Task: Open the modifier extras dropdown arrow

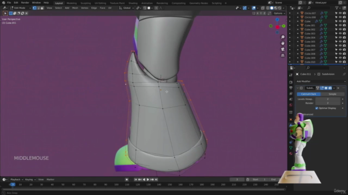Action: tap(334, 88)
